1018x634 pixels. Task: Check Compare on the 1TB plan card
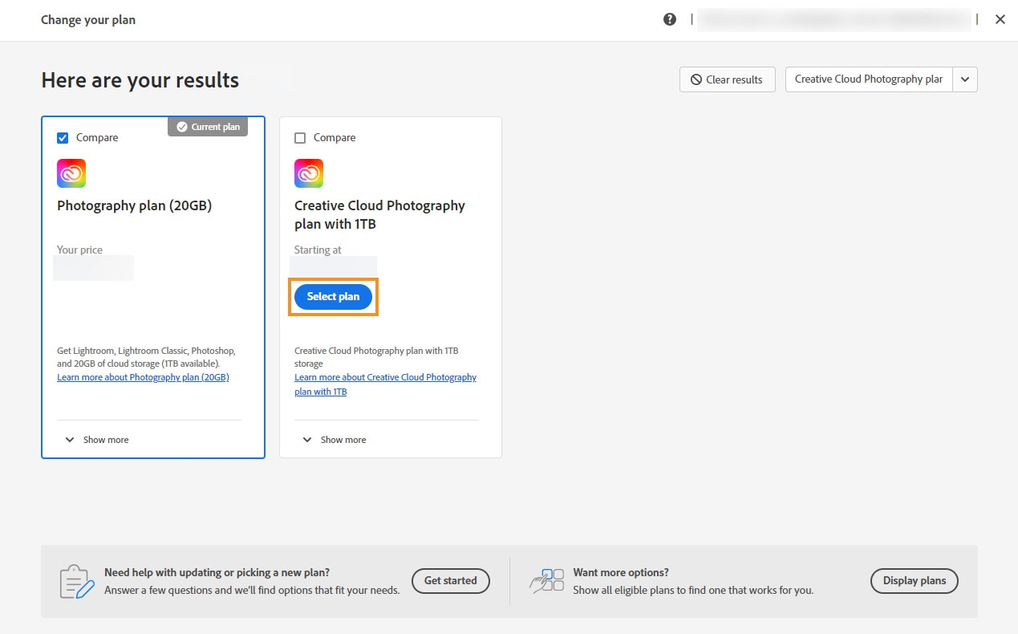(300, 138)
